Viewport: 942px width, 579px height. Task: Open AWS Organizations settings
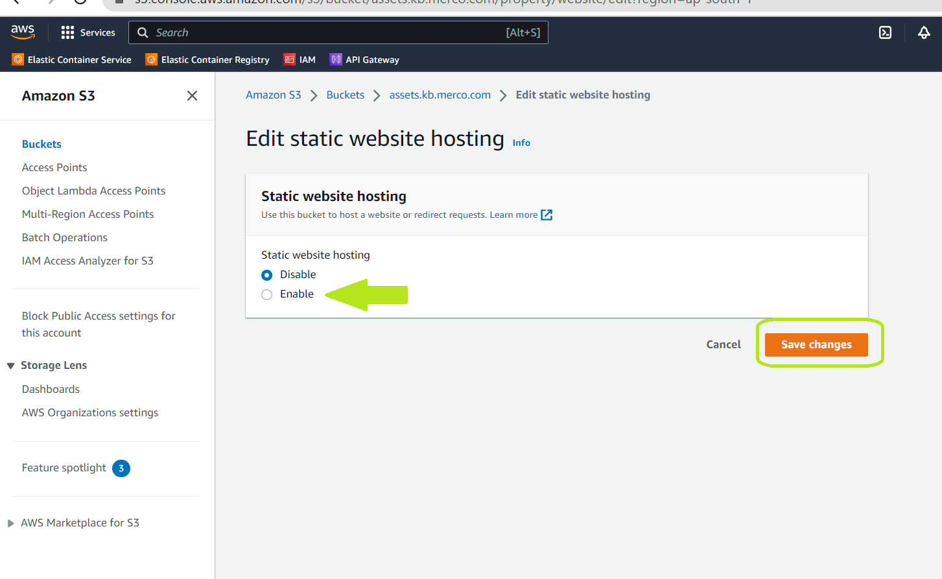(90, 412)
